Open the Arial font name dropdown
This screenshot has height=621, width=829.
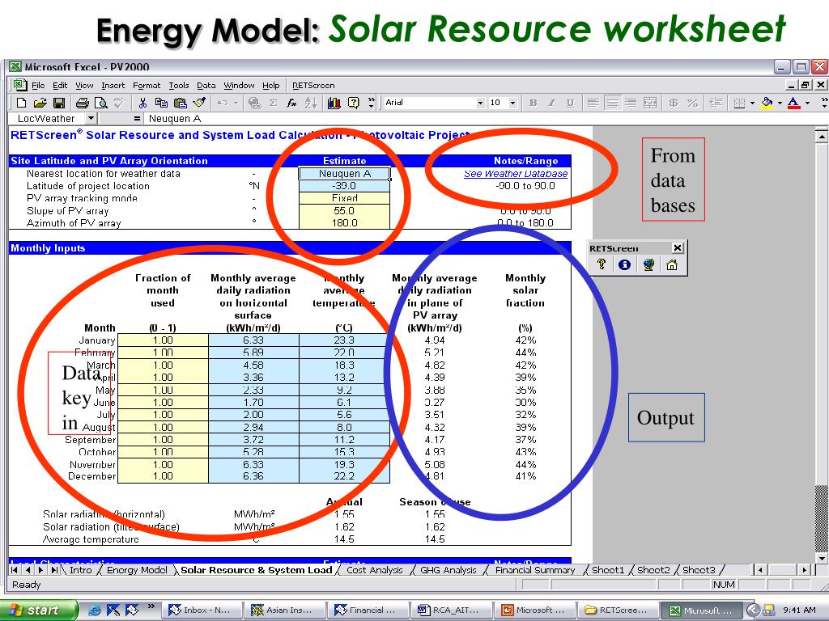point(480,103)
